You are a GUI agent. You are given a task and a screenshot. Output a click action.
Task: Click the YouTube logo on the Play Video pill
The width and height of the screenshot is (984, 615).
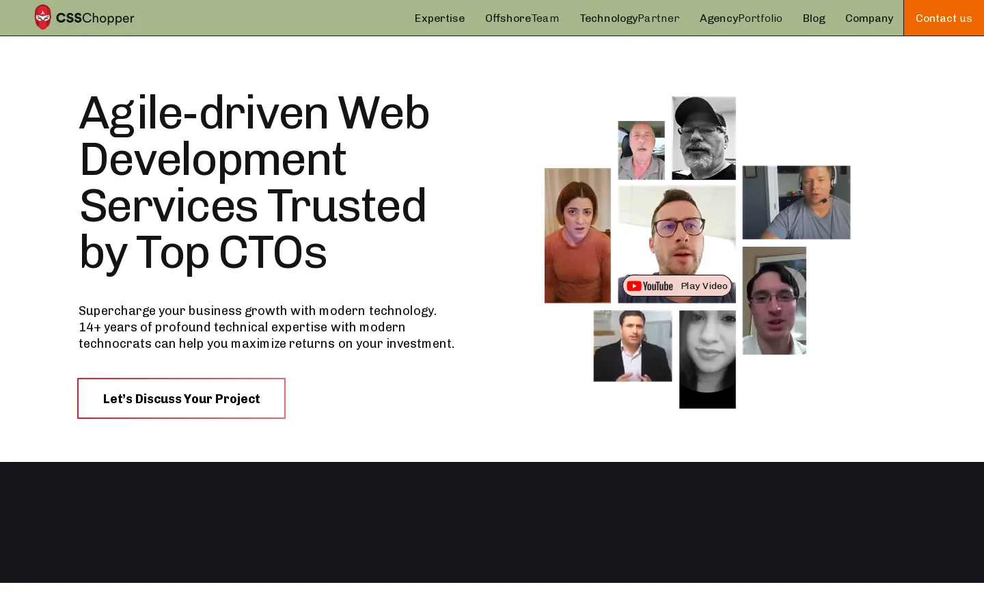pyautogui.click(x=650, y=286)
